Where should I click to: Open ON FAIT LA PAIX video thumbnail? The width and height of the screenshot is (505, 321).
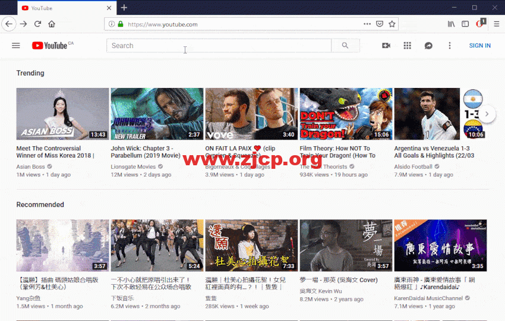click(x=251, y=114)
